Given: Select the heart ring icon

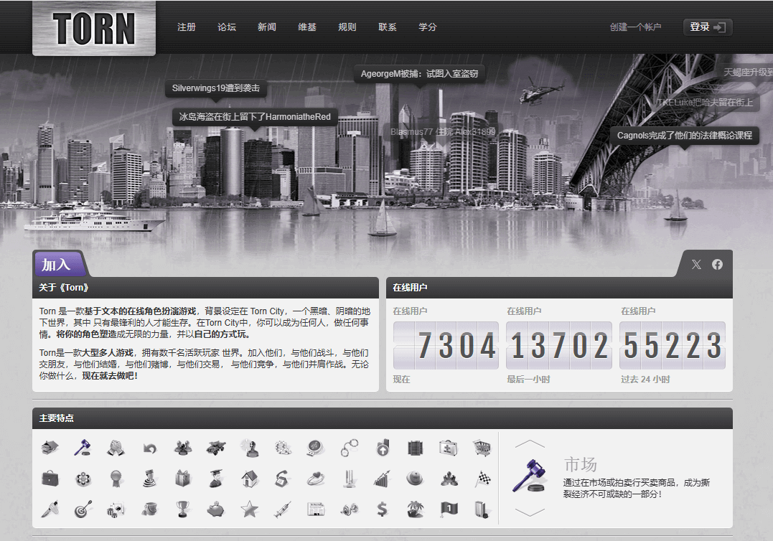Looking at the screenshot, I should (x=316, y=479).
